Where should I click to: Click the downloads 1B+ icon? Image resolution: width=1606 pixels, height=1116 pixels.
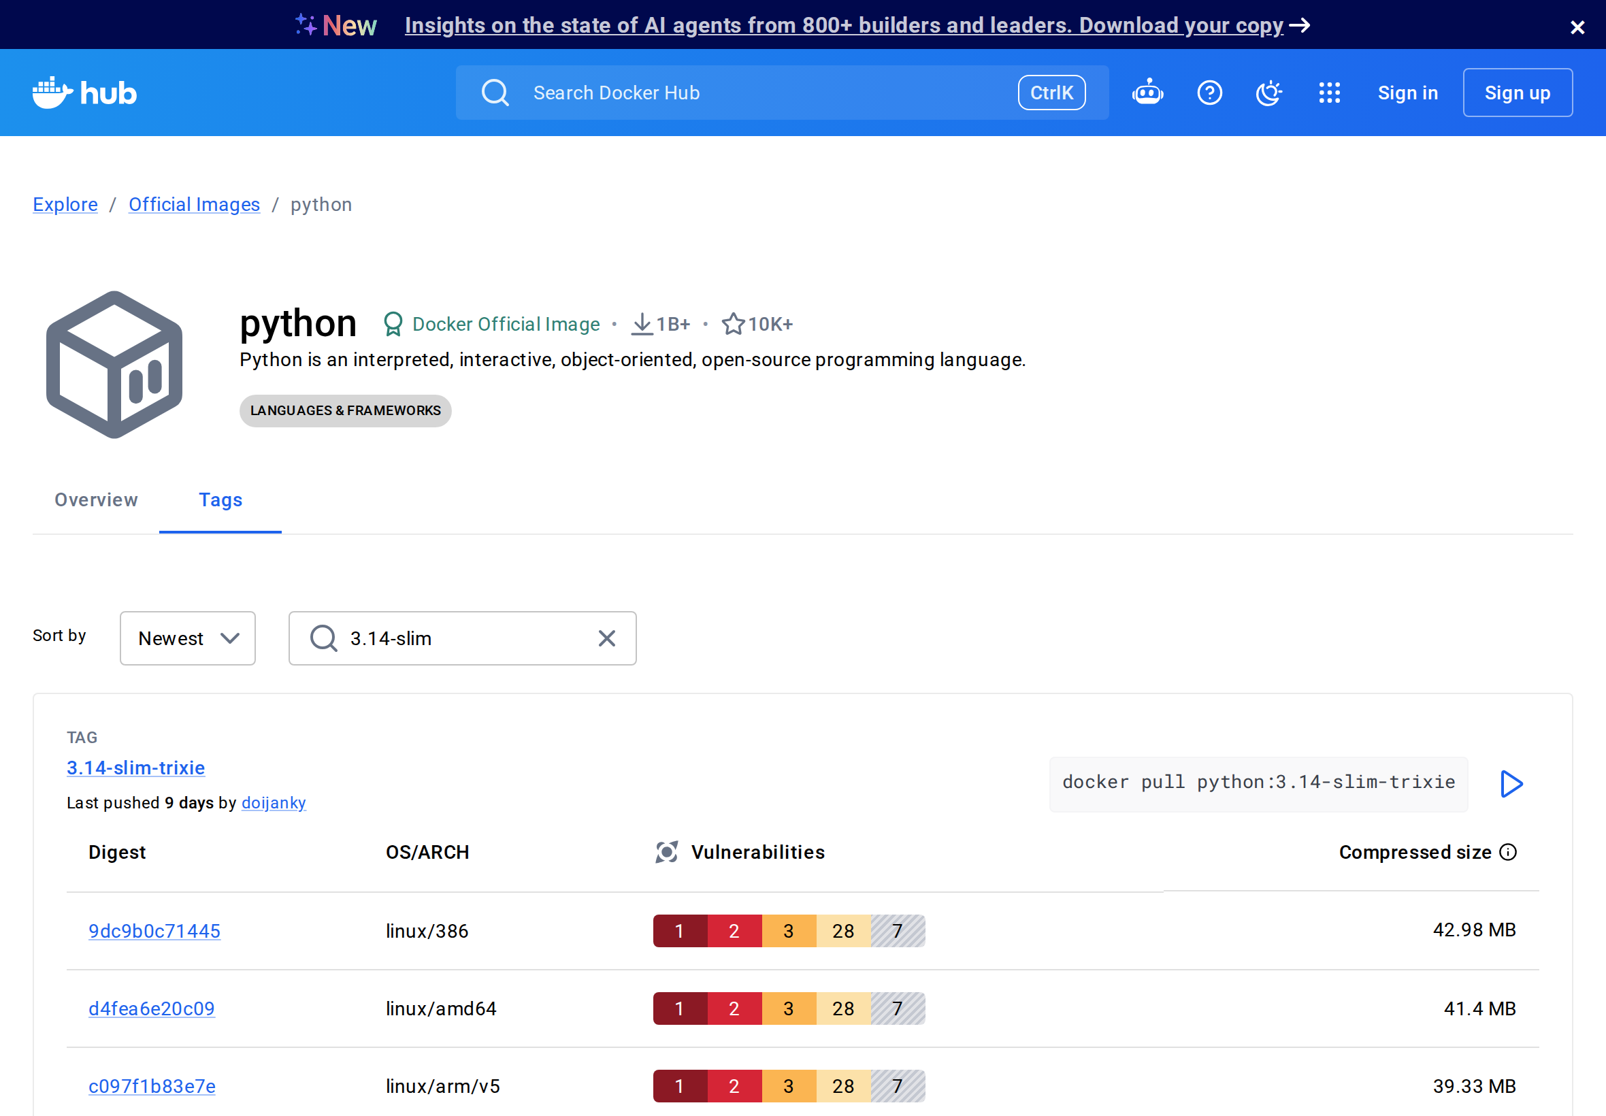642,324
